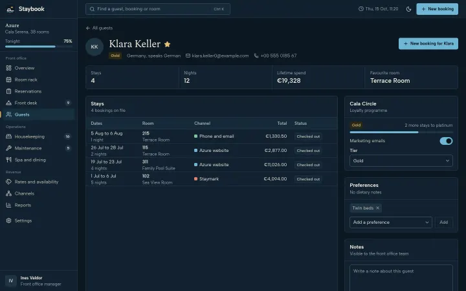Toggle dark mode moon icon
Image resolution: width=466 pixels, height=291 pixels.
[408, 9]
